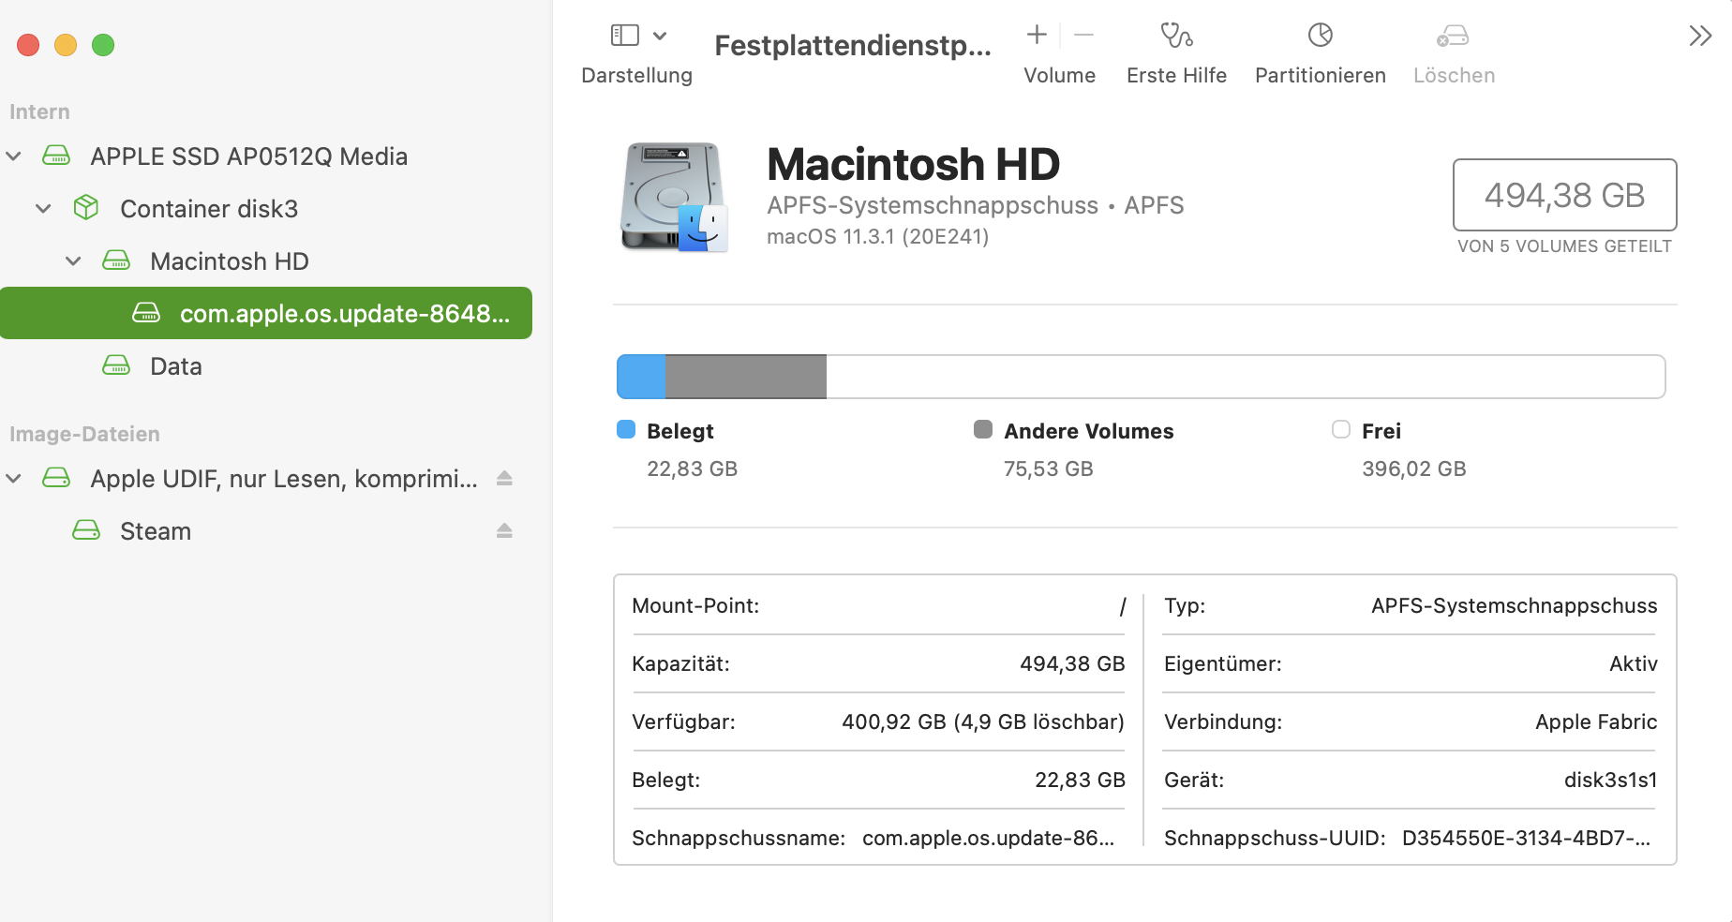Click the Data volume disk icon
This screenshot has width=1732, height=922.
point(116,365)
